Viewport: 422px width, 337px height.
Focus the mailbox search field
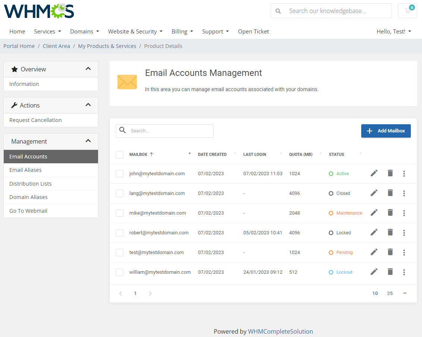coord(170,131)
